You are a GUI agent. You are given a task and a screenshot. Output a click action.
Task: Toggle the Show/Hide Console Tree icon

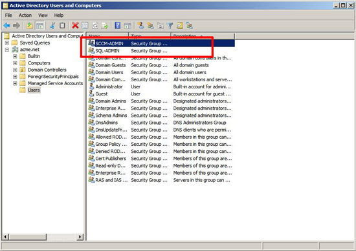point(40,26)
